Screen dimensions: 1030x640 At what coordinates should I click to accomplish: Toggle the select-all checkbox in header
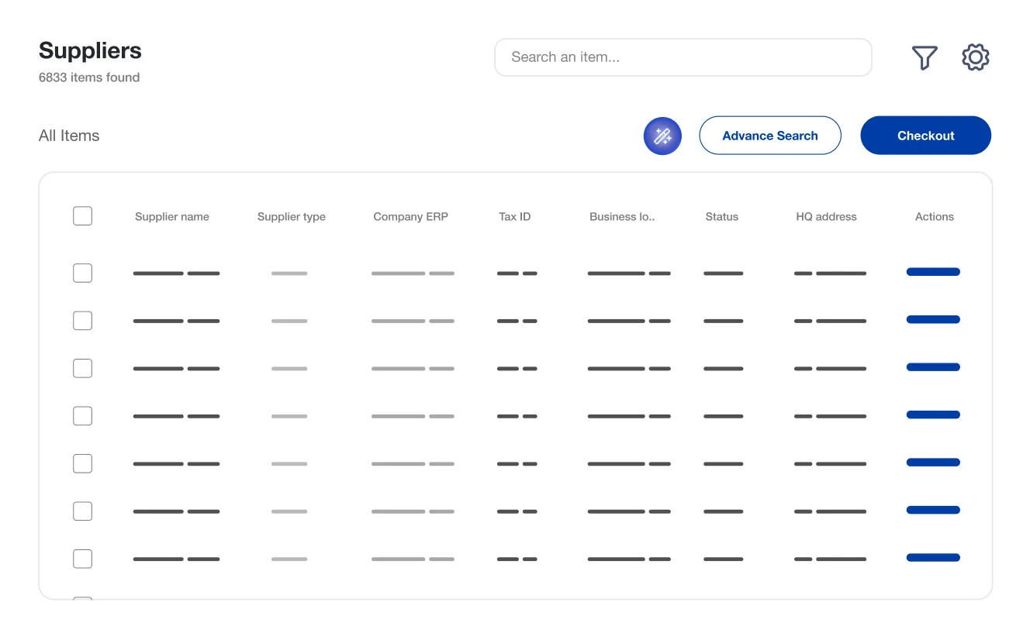pos(82,216)
